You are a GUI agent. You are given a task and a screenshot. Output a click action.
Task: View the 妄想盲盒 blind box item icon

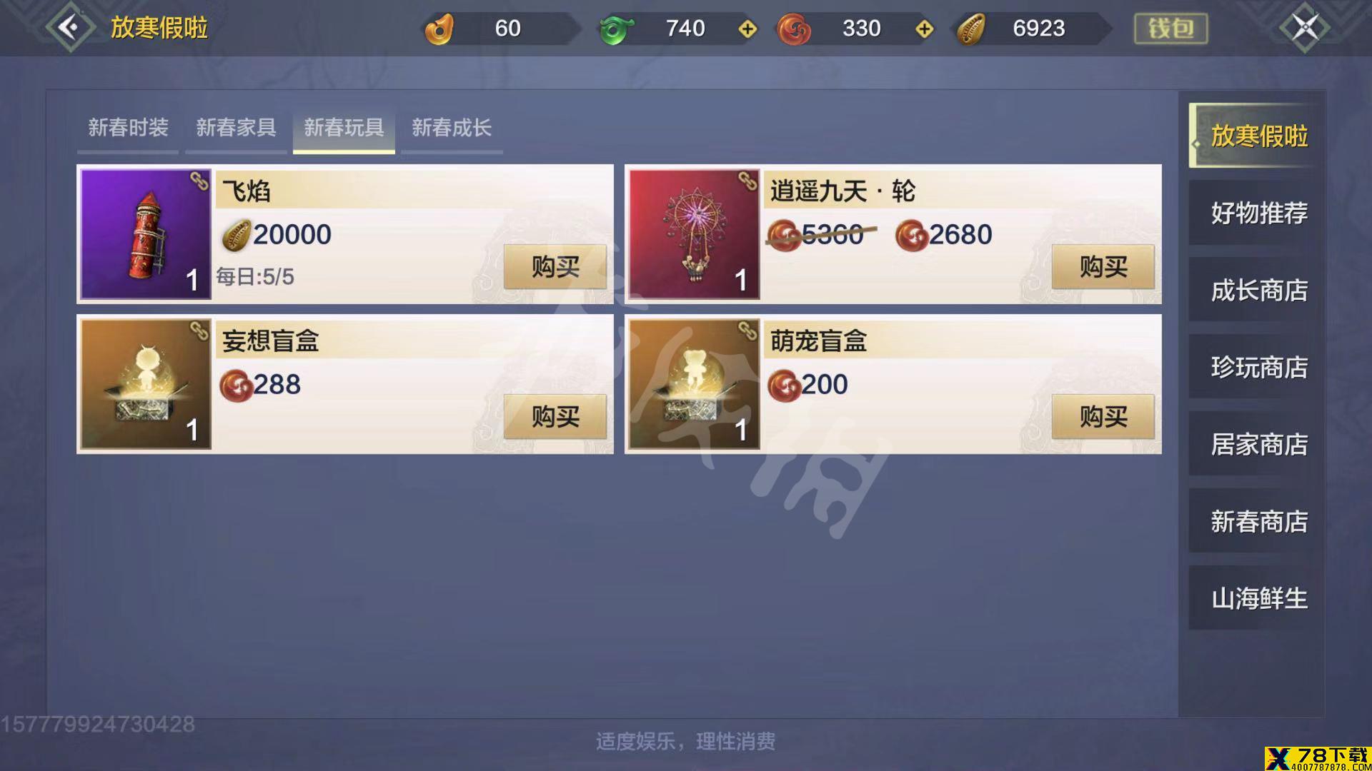tap(145, 384)
